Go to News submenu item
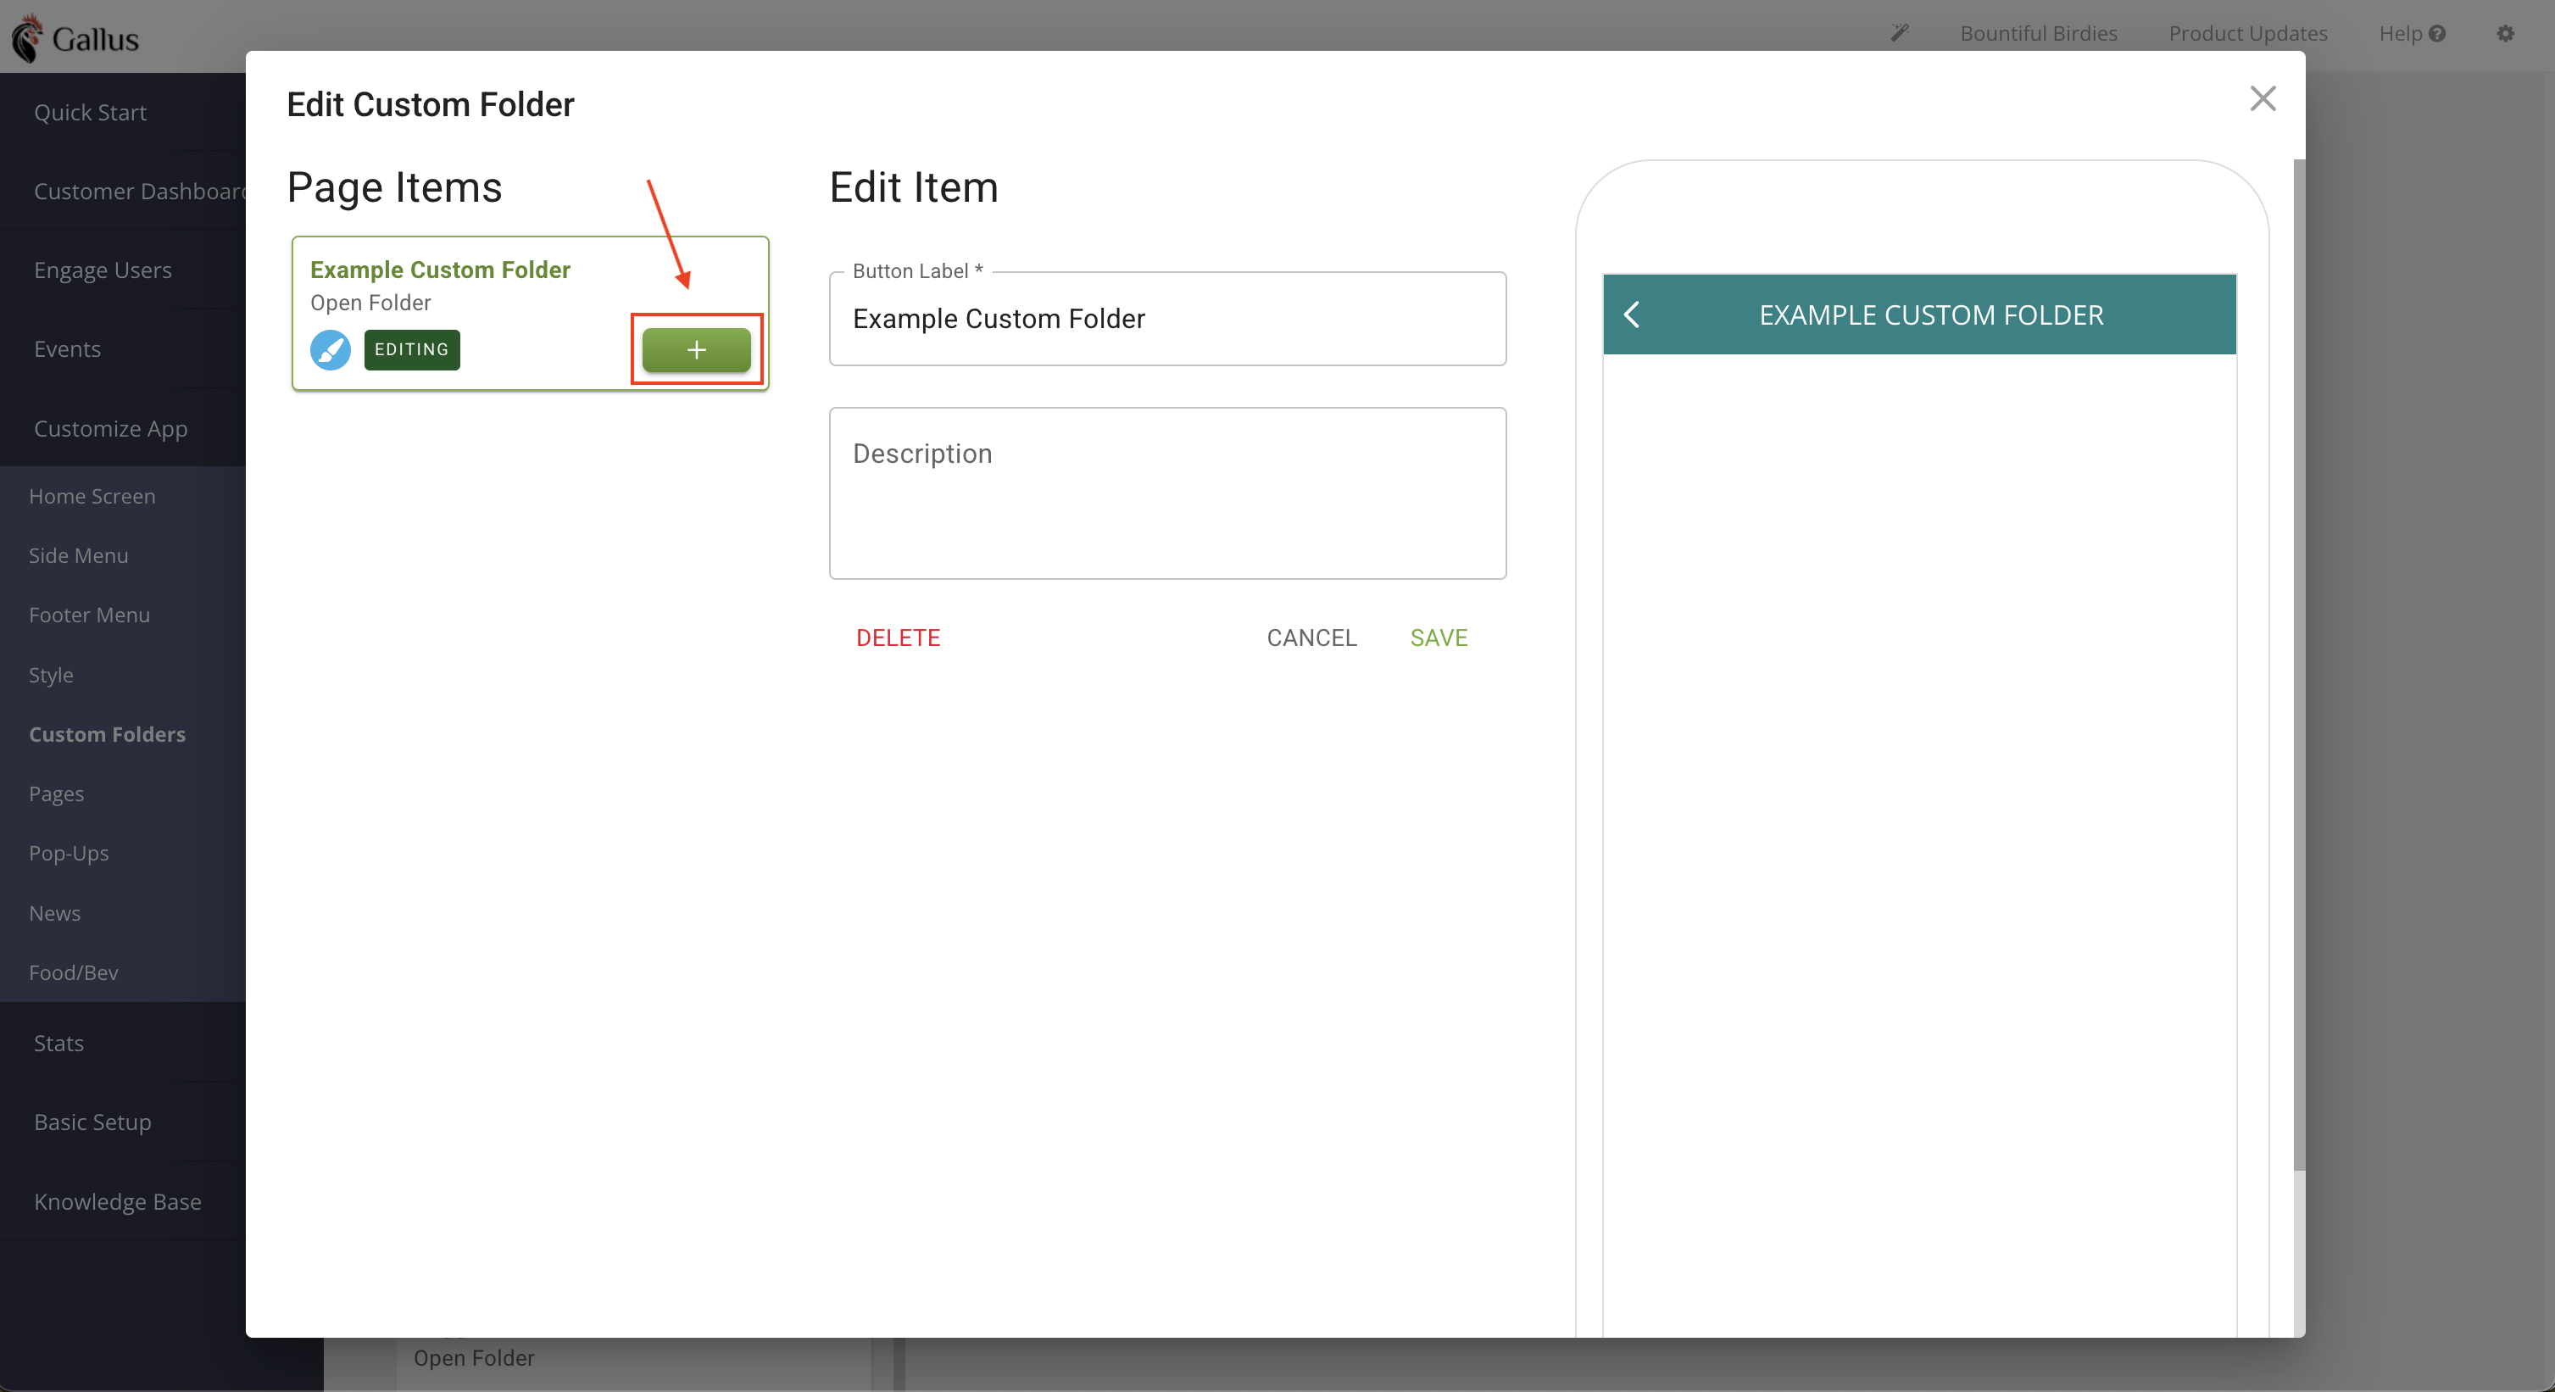The height and width of the screenshot is (1392, 2555). [54, 913]
